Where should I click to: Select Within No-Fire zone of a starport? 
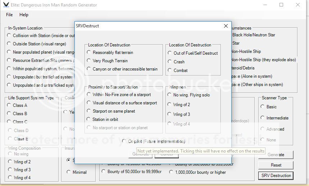click(x=119, y=95)
